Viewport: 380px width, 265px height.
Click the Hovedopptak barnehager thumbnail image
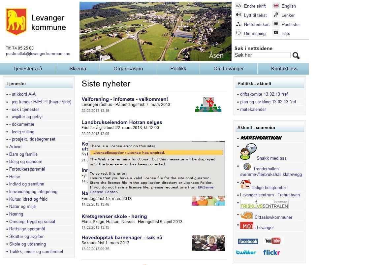point(208,243)
